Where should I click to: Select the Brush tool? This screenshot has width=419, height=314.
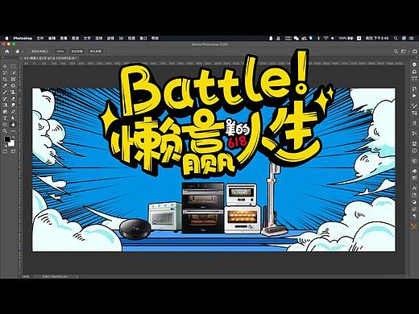click(x=5, y=92)
